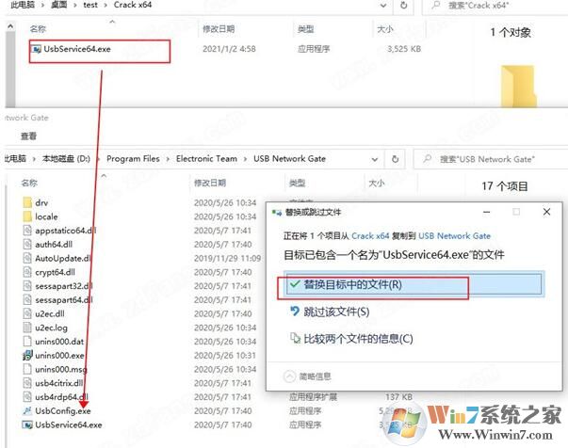Click USB Network Gate link in replace dialog

click(x=454, y=236)
